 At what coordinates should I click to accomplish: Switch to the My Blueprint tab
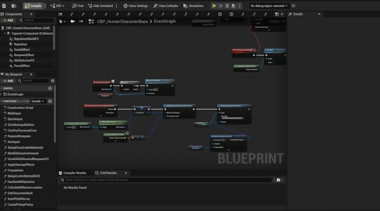tap(13, 75)
